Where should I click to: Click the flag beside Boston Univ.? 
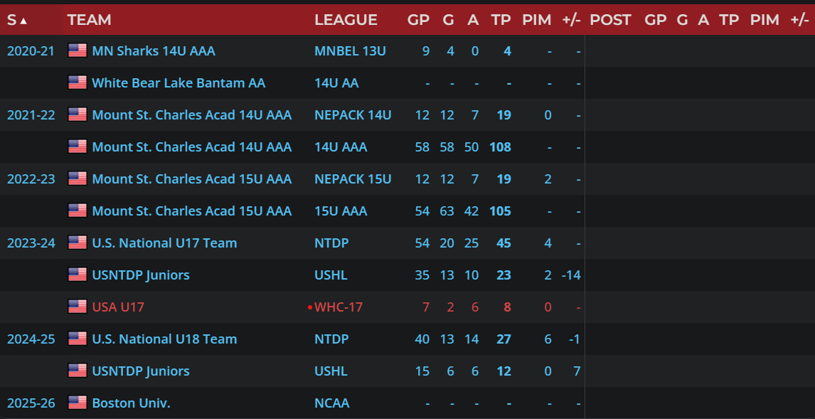point(78,403)
